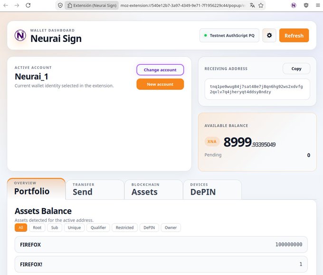Click Change account button

point(160,70)
